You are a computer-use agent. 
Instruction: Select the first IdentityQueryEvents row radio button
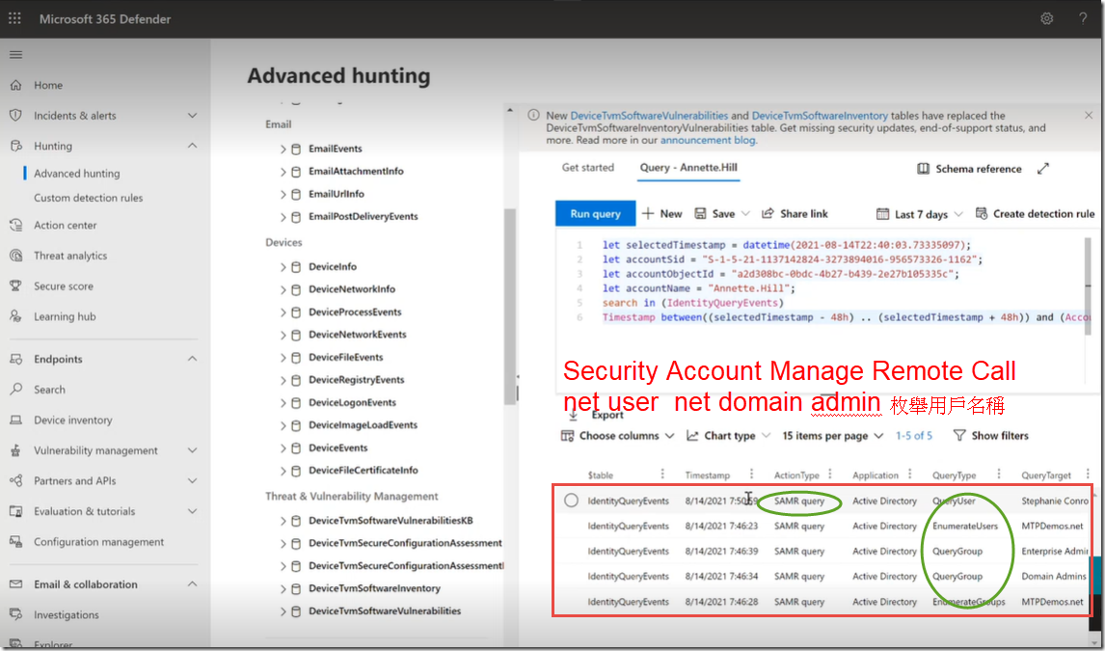click(x=571, y=501)
